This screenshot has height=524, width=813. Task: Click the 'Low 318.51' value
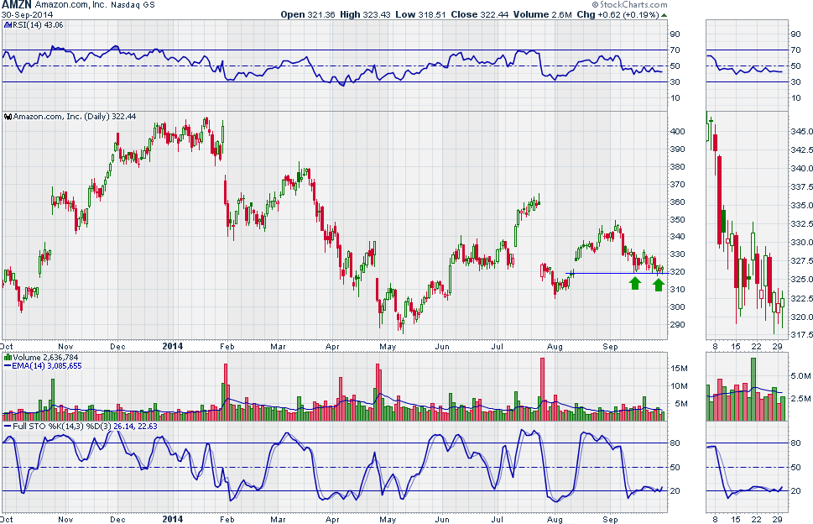point(420,14)
